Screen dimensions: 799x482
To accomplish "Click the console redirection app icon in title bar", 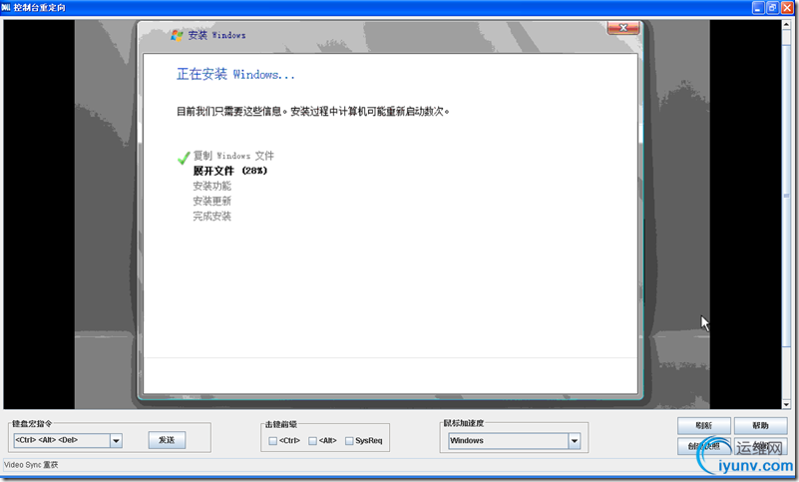I will (x=6, y=8).
